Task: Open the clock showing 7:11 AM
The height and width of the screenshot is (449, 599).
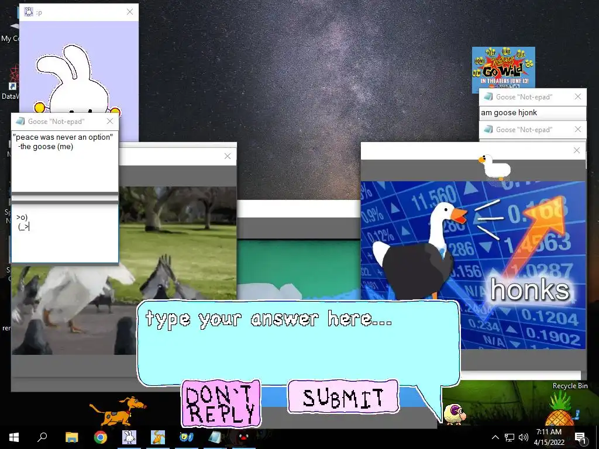Action: coord(549,437)
